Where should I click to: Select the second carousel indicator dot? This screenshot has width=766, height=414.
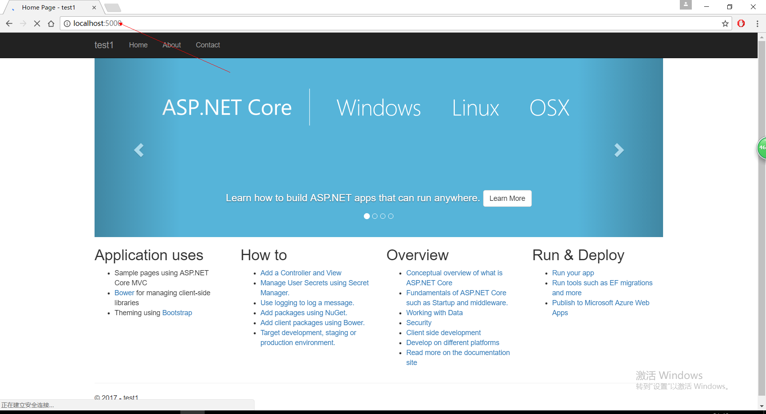point(375,216)
